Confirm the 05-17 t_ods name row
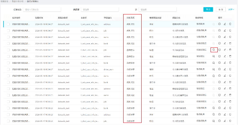This screenshot has width=238, height=125. 220,95
